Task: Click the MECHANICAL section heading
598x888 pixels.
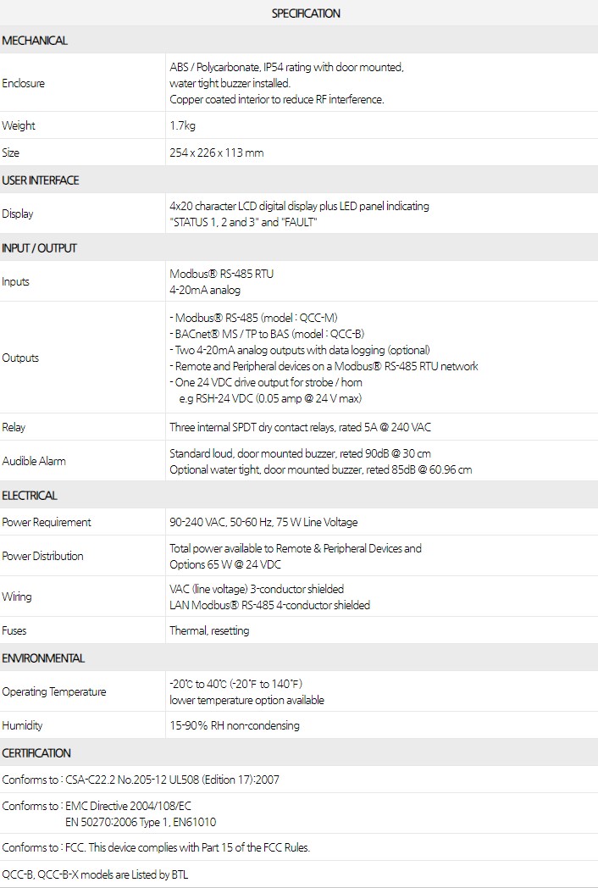Action: click(35, 41)
